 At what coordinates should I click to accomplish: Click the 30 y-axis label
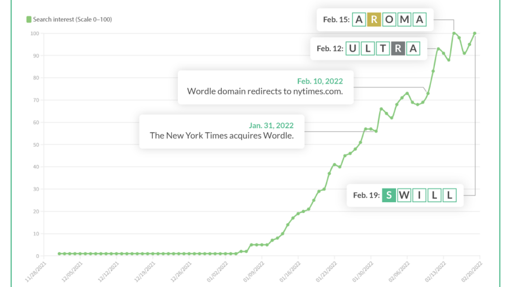pos(36,189)
